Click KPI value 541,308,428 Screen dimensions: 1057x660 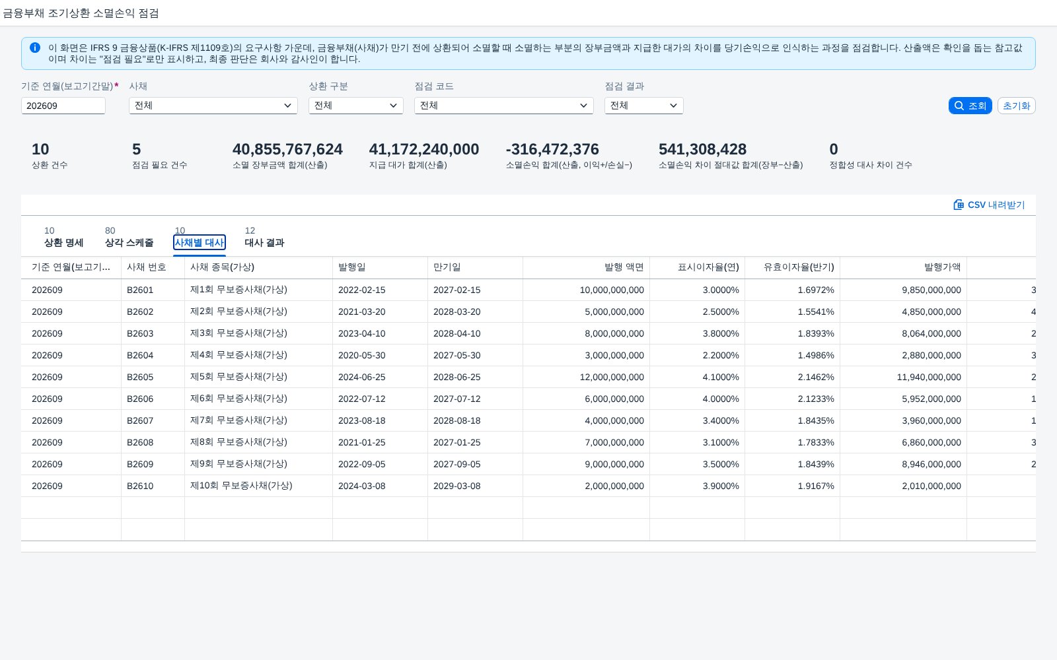coord(702,149)
